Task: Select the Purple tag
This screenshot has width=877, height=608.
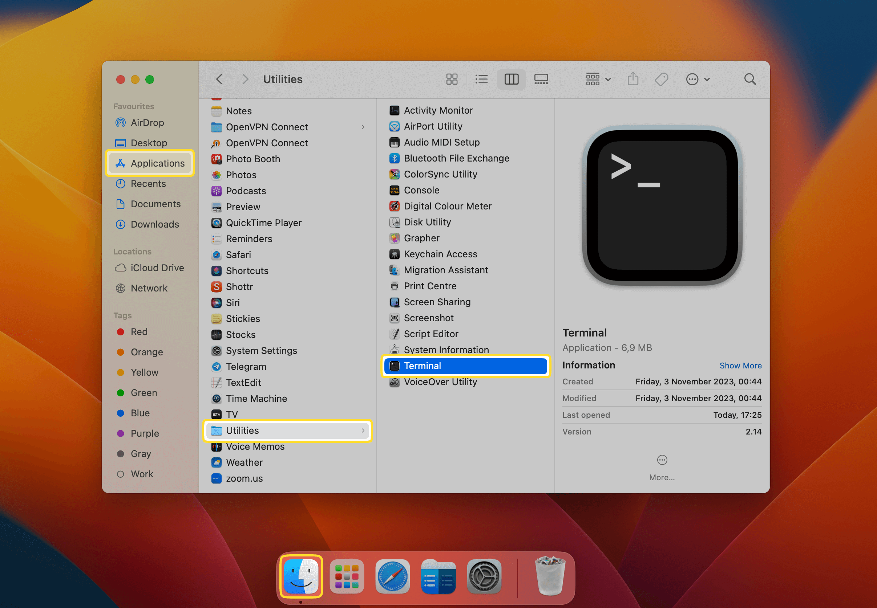Action: click(145, 433)
